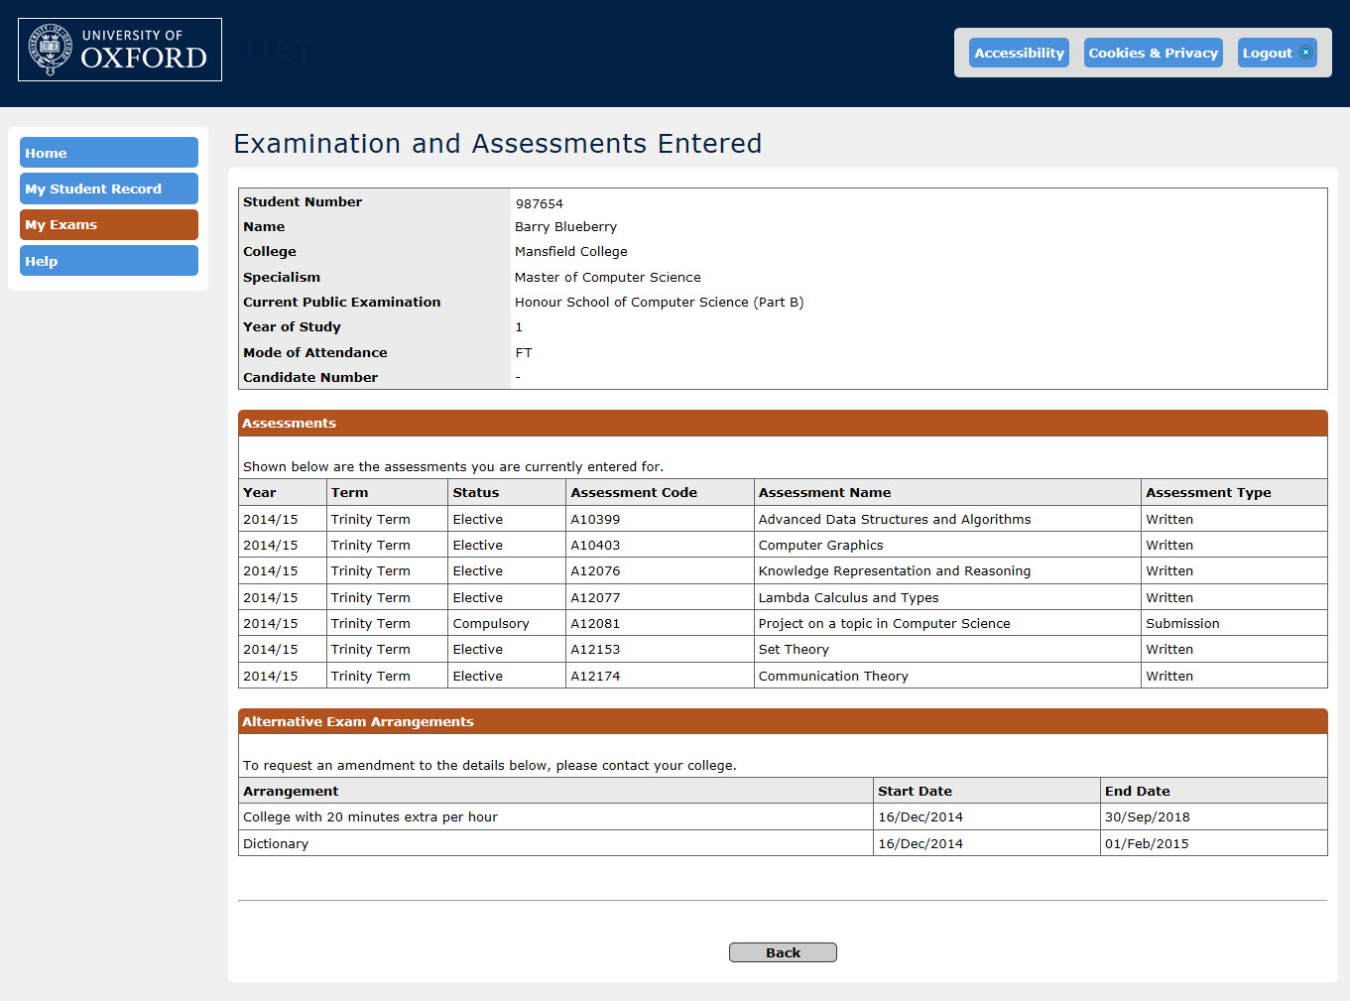The width and height of the screenshot is (1350, 1001).
Task: Open the Help menu item
Action: pyautogui.click(x=109, y=261)
